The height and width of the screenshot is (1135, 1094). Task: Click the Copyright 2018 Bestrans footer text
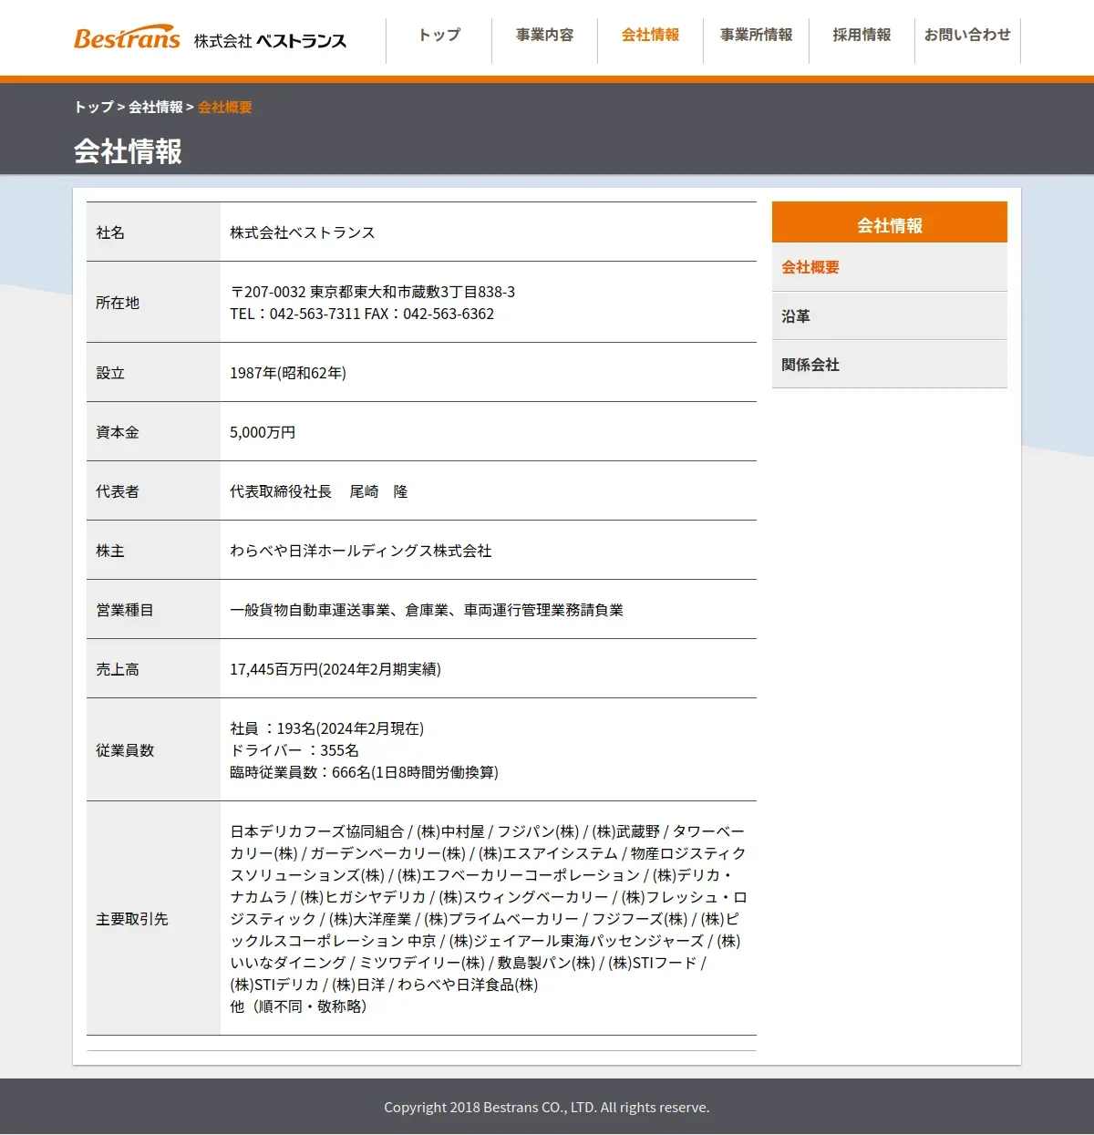click(x=547, y=1108)
